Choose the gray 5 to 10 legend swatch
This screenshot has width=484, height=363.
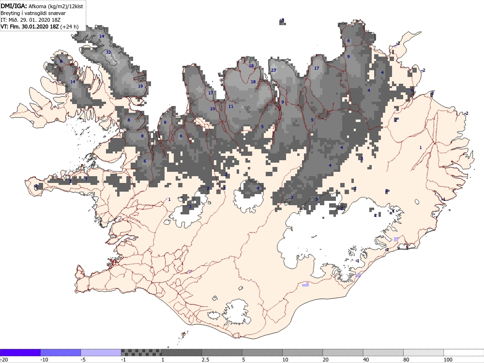(x=262, y=353)
